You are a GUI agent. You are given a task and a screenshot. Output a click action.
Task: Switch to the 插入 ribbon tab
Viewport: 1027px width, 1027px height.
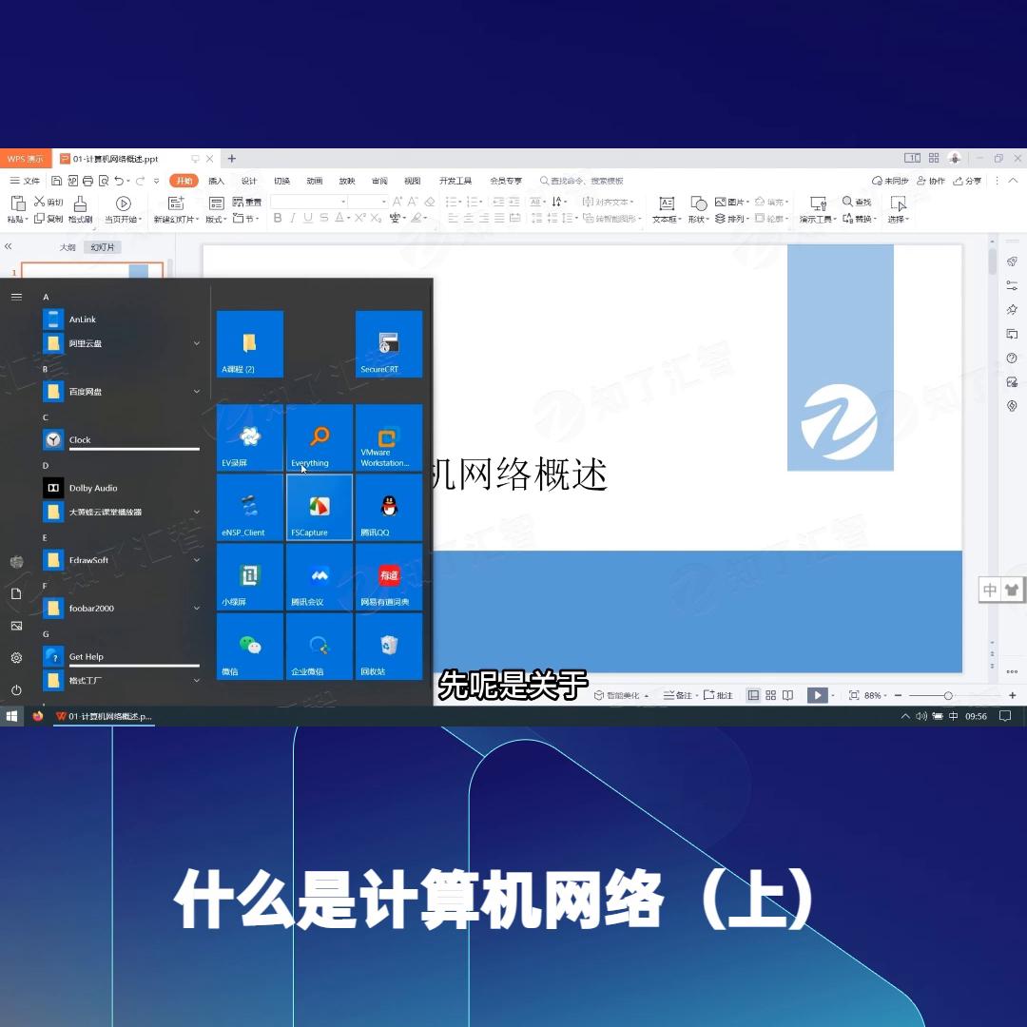pos(216,180)
